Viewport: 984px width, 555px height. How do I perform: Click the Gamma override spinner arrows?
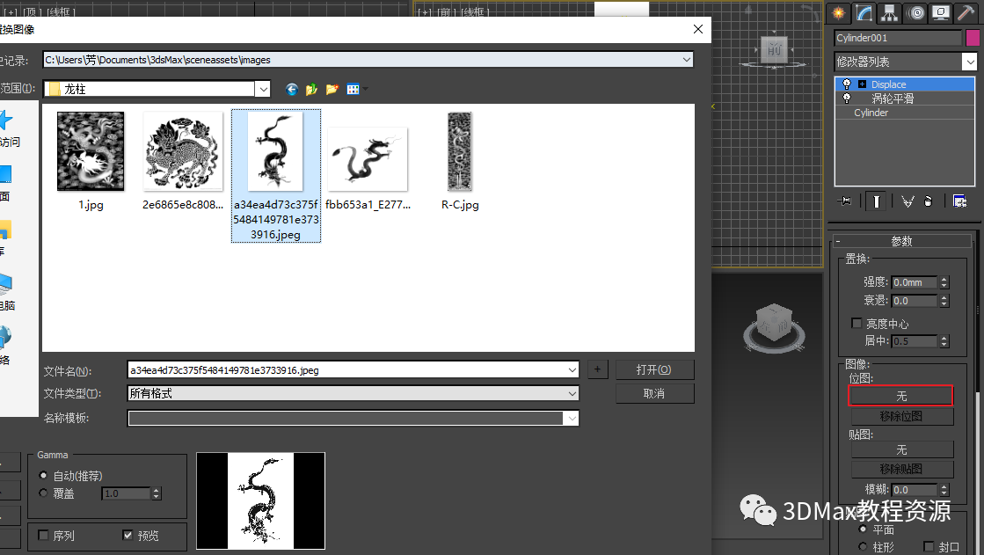click(157, 493)
